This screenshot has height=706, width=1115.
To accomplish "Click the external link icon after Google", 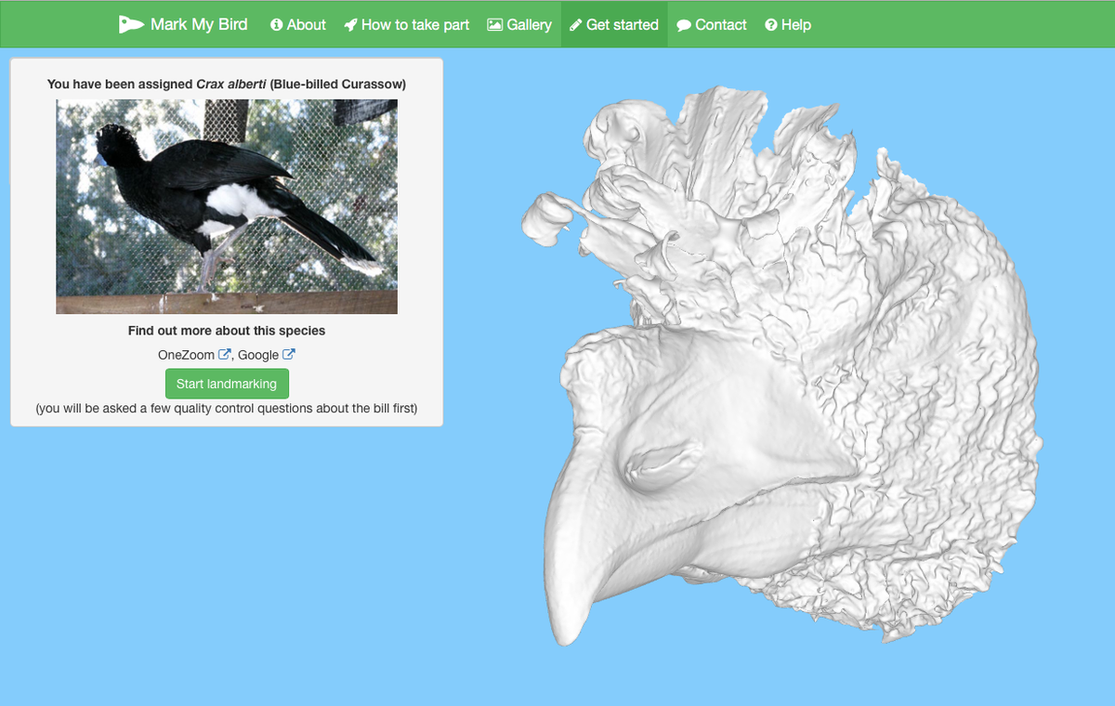I will tap(289, 354).
